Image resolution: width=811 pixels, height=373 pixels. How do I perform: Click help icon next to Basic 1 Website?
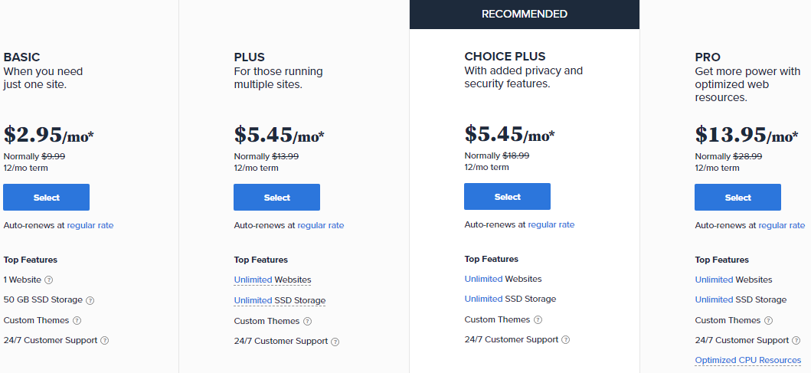pos(49,280)
